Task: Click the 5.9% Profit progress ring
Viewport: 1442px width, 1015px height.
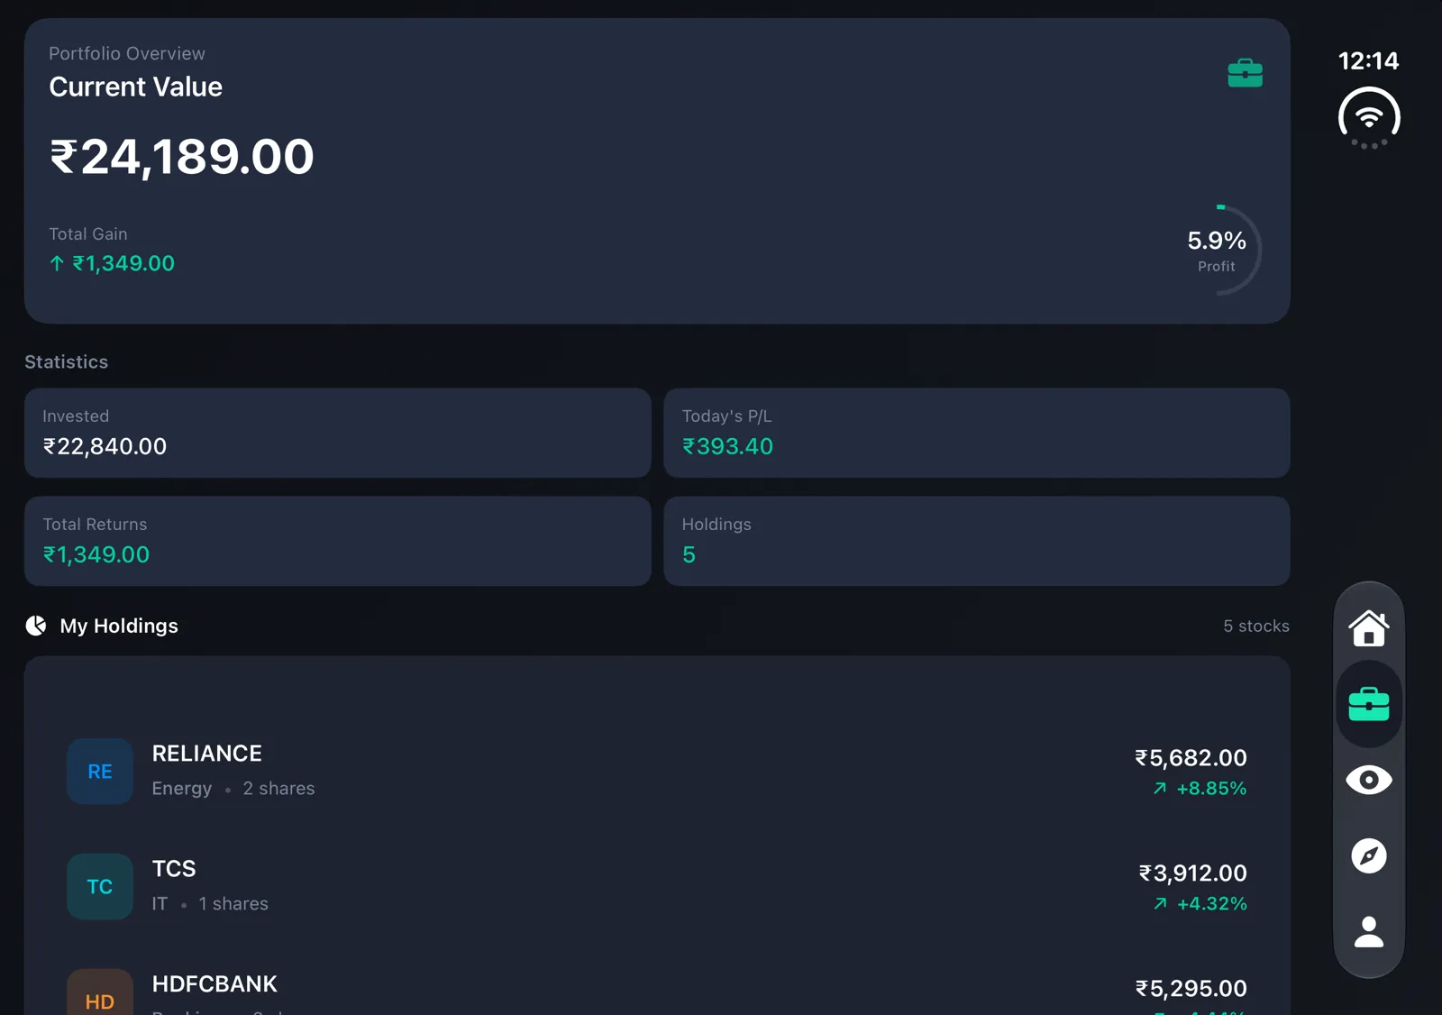Action: [1217, 251]
